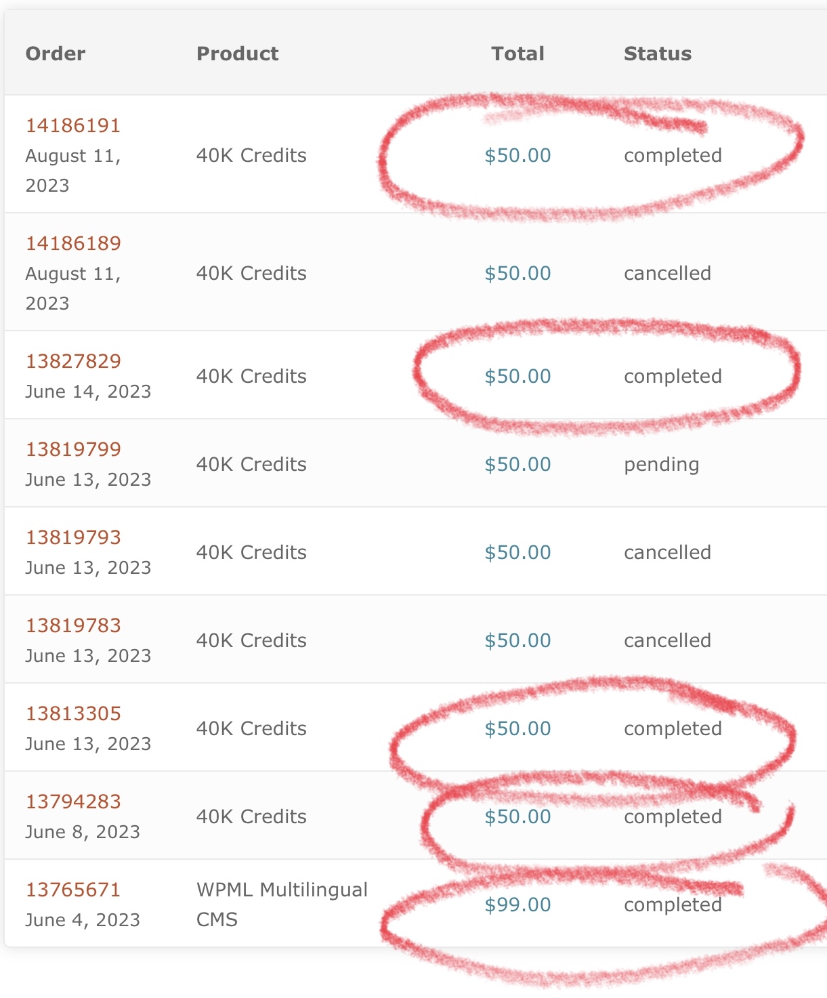827x998 pixels.
Task: Open order 14186189 link
Action: [73, 243]
